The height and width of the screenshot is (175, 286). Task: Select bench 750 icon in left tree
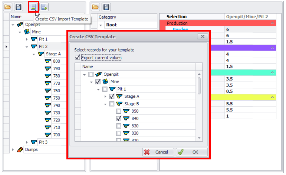(x=48, y=98)
